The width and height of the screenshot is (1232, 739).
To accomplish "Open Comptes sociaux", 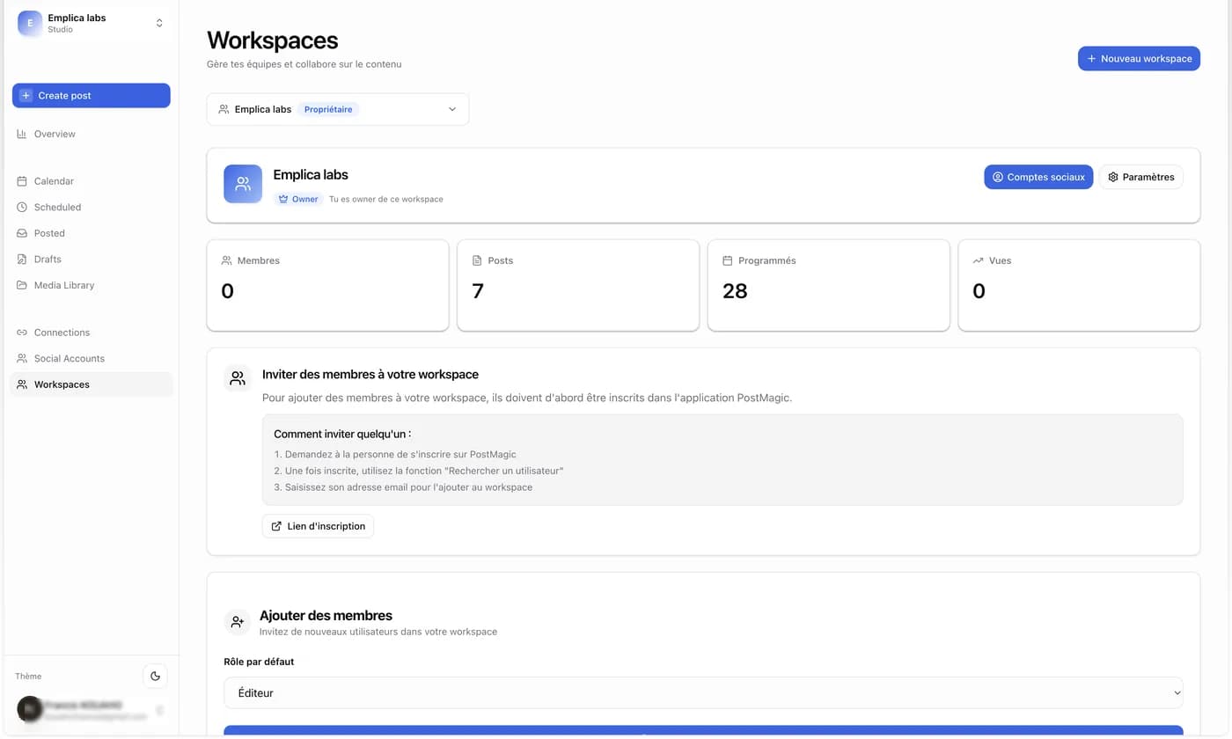I will coord(1038,177).
